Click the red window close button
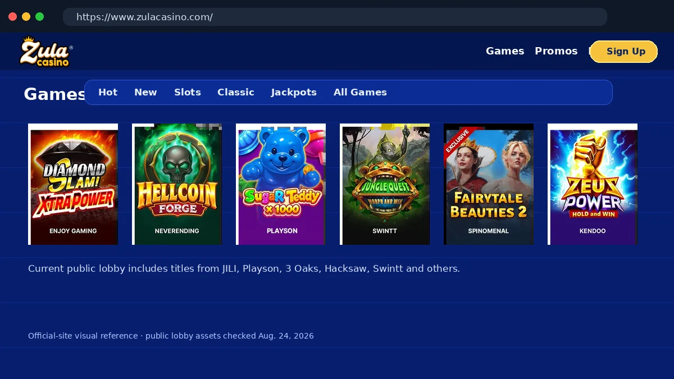Viewport: 674px width, 379px height. pos(12,16)
